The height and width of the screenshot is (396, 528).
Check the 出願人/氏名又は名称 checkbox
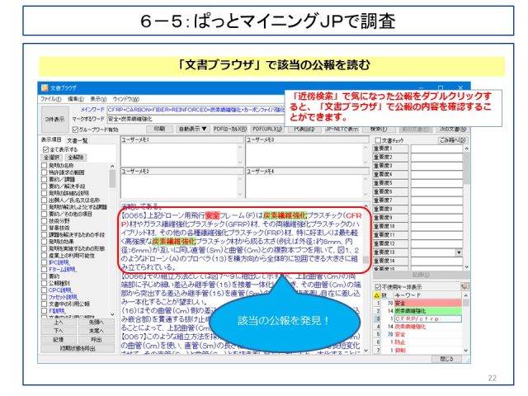[x=44, y=200]
